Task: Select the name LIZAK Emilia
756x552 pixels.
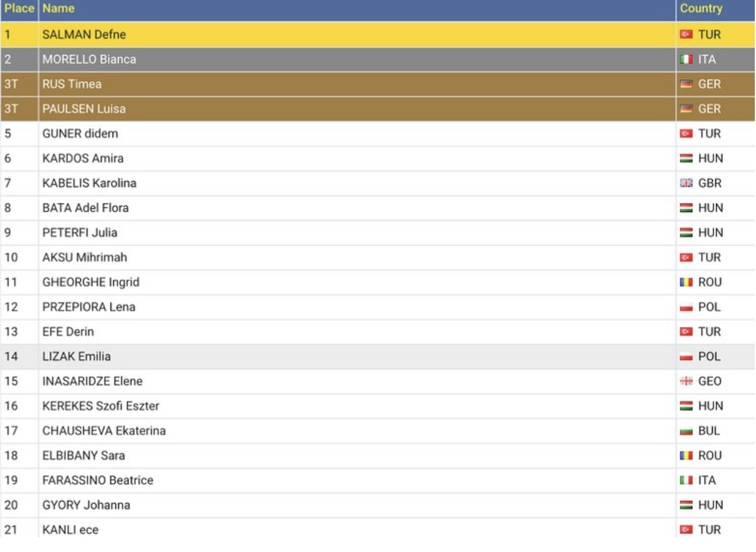Action: 77,356
